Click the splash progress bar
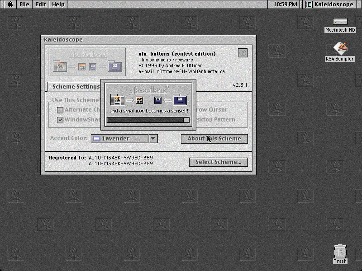 148,120
